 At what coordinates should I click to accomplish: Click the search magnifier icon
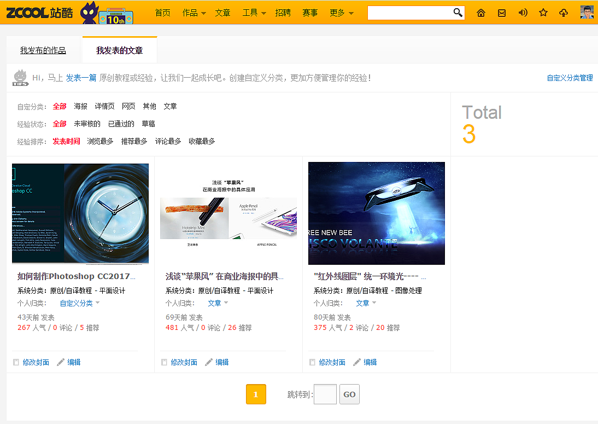[x=458, y=13]
